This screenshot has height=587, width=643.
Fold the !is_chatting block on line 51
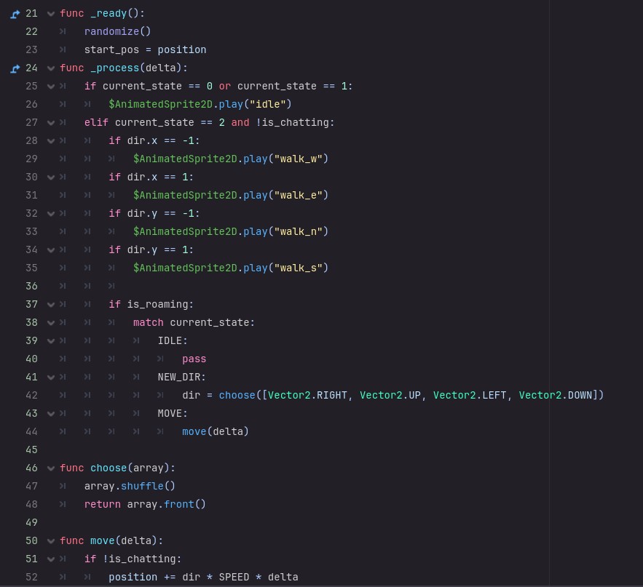point(51,559)
